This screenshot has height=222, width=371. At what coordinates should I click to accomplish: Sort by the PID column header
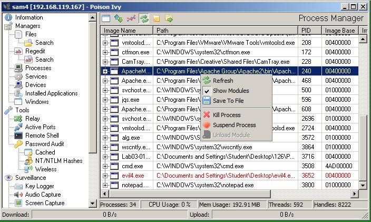click(x=310, y=31)
